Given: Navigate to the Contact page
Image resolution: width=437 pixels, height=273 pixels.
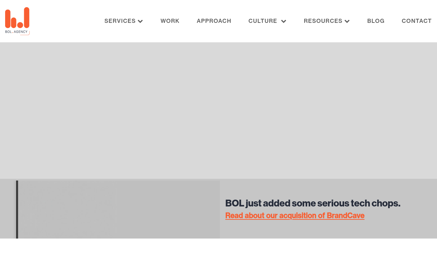Looking at the screenshot, I should click(x=417, y=21).
